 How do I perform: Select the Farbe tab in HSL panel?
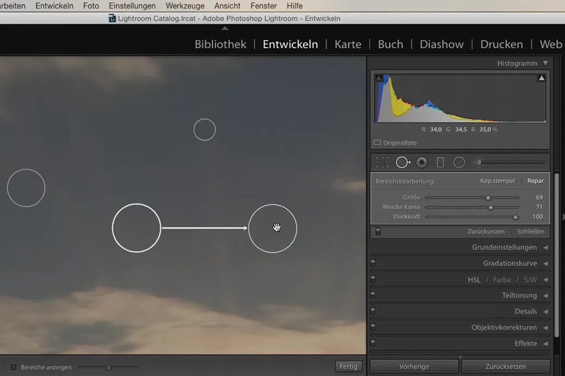(x=502, y=280)
